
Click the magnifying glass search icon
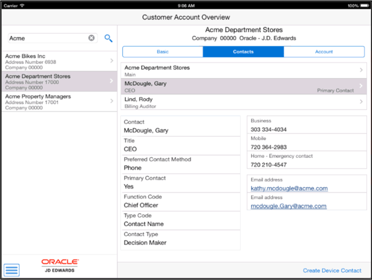pyautogui.click(x=108, y=38)
